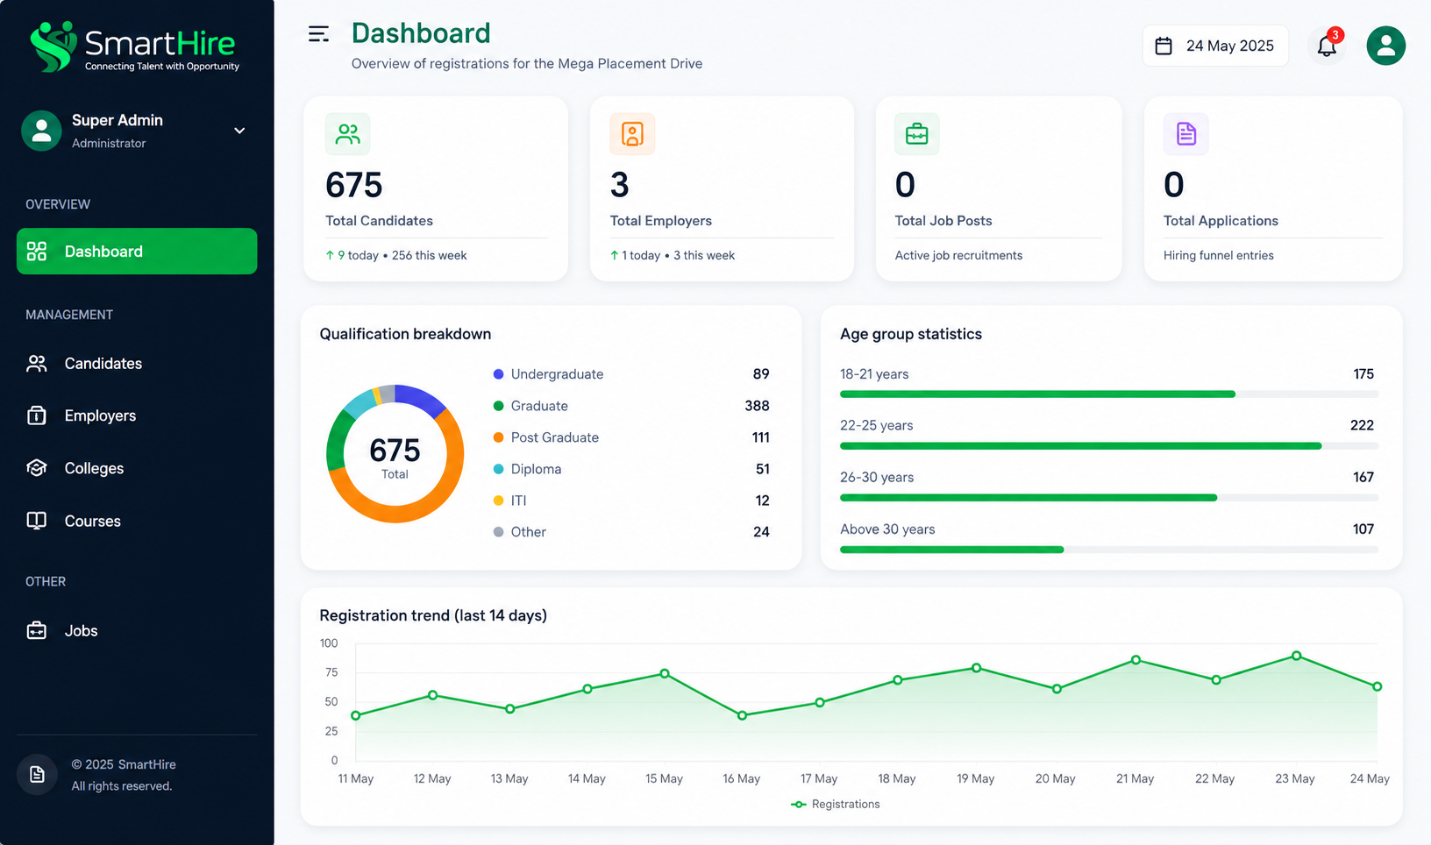Click the Total Applications label
Image resolution: width=1431 pixels, height=845 pixels.
coord(1221,221)
